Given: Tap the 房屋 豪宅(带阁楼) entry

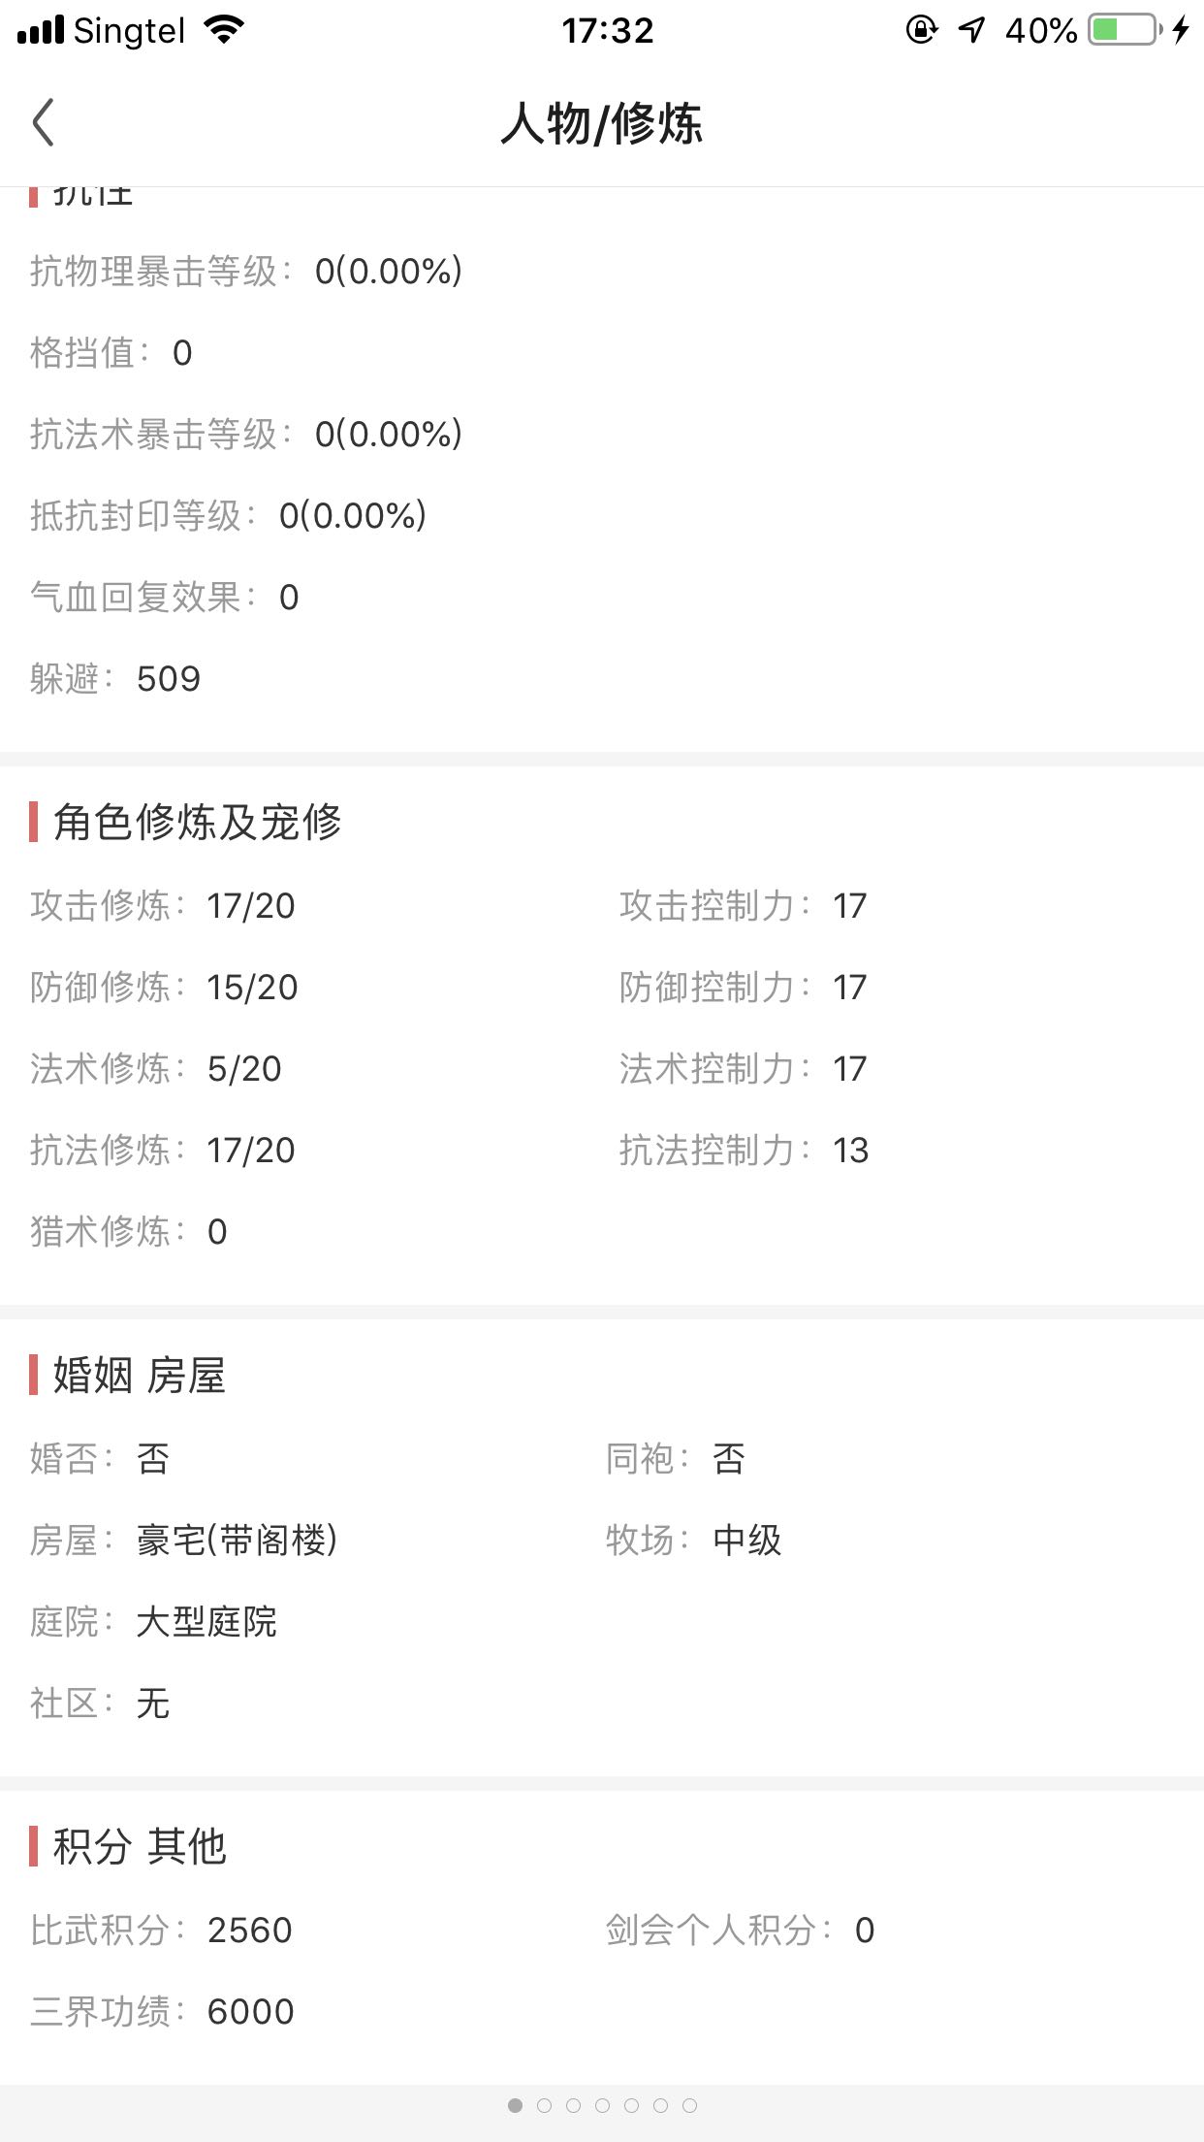Looking at the screenshot, I should [184, 1540].
